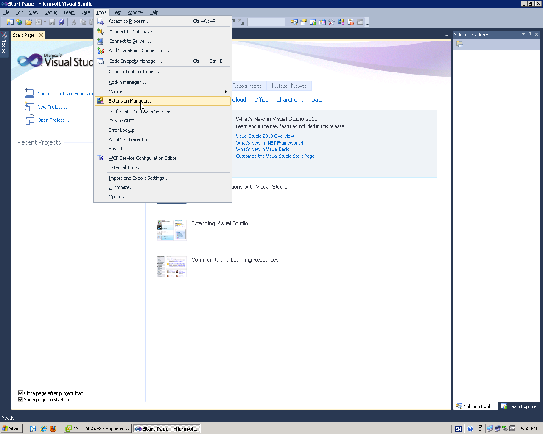Open Extension Manager from toolbar icon
This screenshot has height=434, width=543.
(341, 22)
